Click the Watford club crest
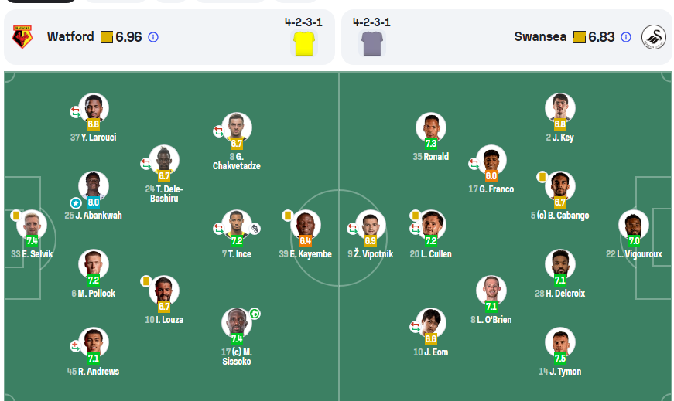The width and height of the screenshot is (674, 401). [22, 37]
